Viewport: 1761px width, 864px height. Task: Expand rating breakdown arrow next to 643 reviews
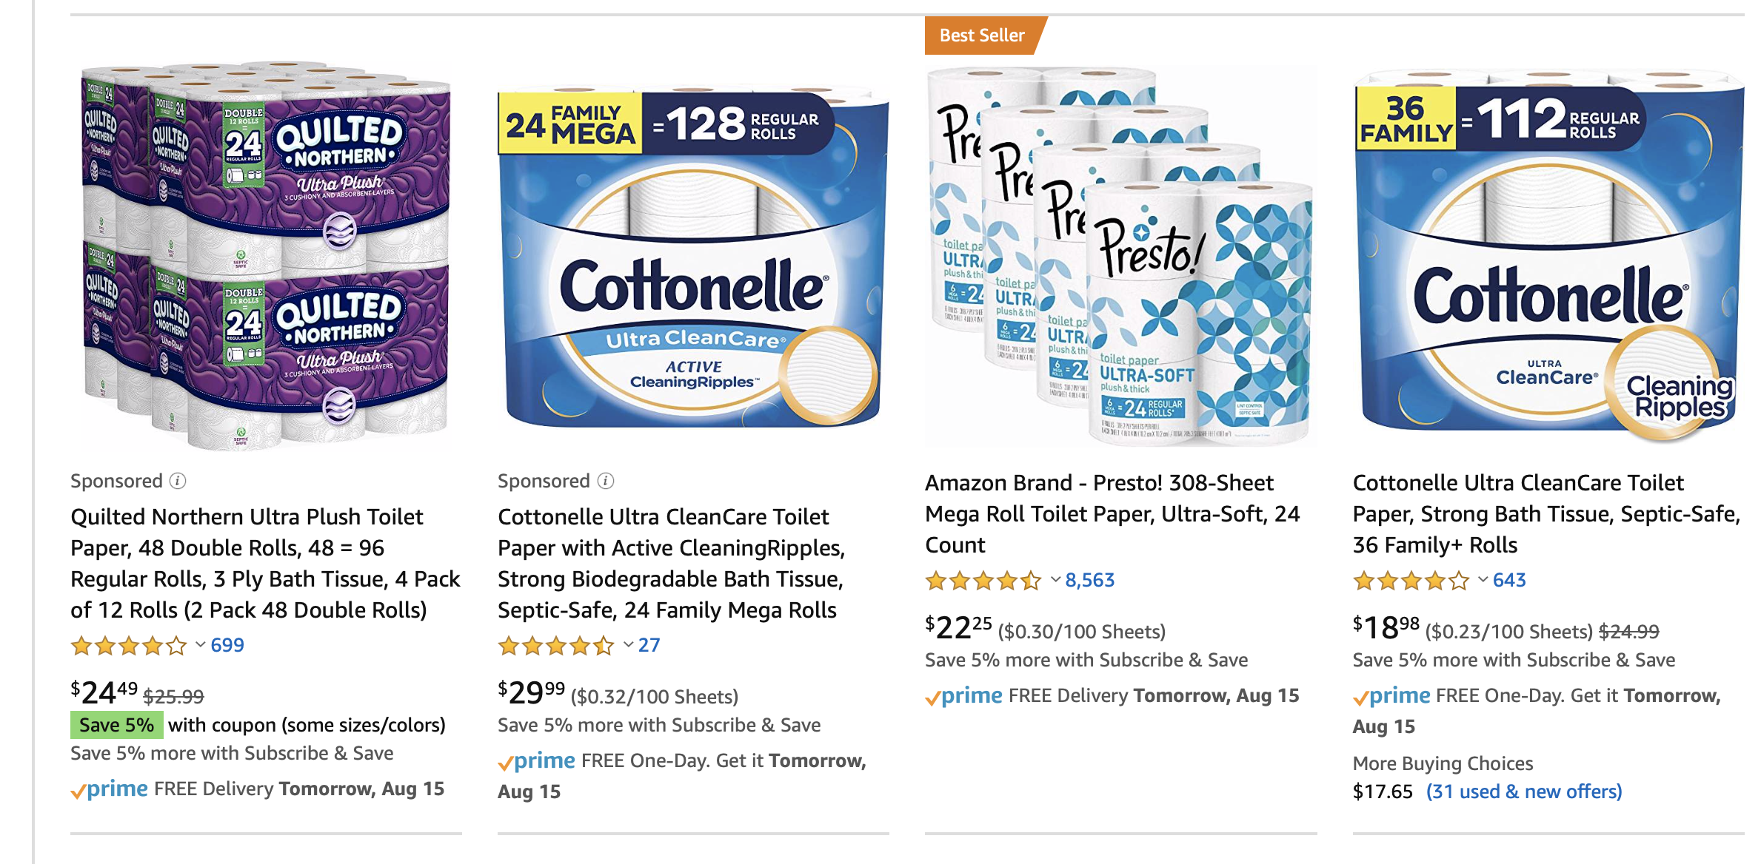1483,580
